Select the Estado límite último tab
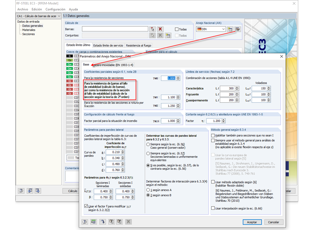Viewport: 314px width, 230px height. coord(78,45)
